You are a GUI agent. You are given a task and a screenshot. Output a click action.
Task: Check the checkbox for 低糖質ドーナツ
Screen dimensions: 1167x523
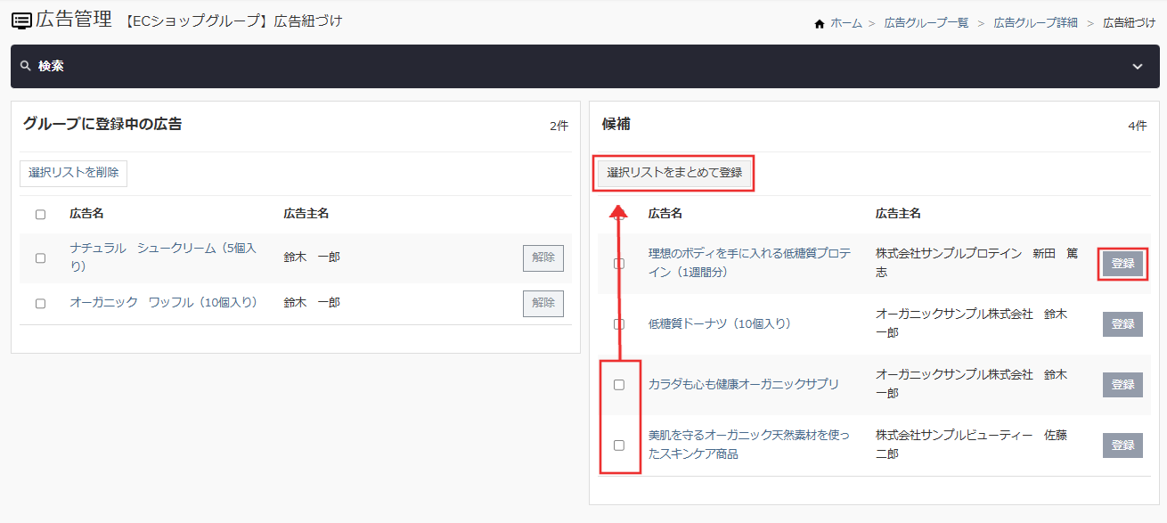619,323
